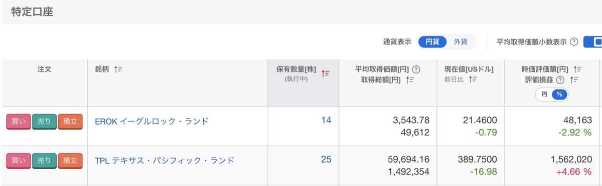
Task: Sort by 時価評価額[円] sort icon
Action: point(577,69)
